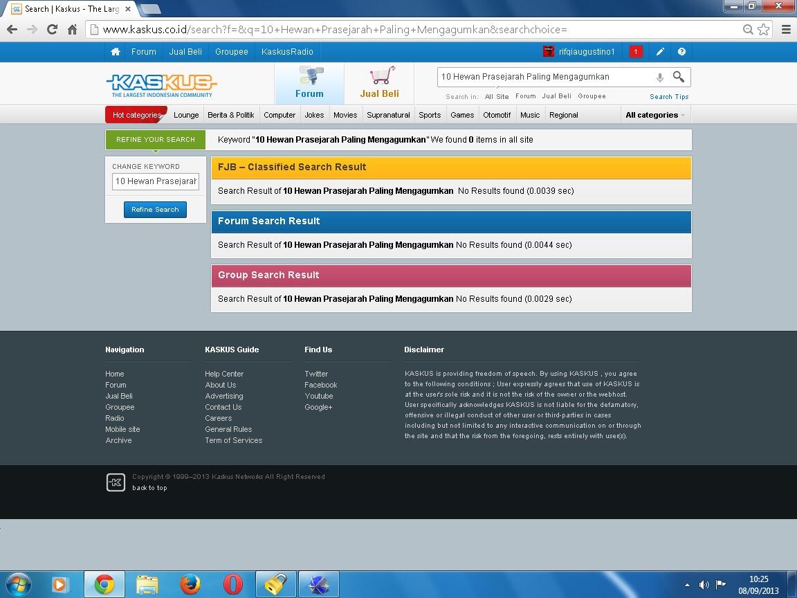Open Otomotif category
Screen dimensions: 797x598
[x=497, y=115]
